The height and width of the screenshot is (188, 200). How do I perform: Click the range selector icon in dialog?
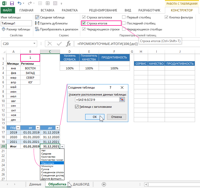point(122,99)
